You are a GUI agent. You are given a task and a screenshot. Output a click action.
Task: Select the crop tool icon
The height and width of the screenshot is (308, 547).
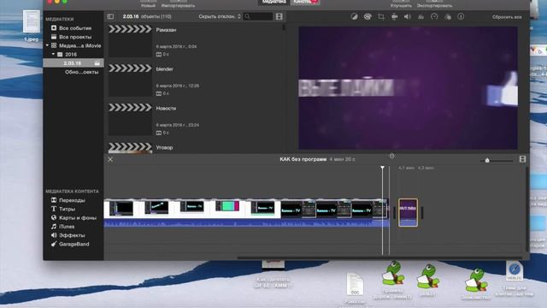(381, 16)
